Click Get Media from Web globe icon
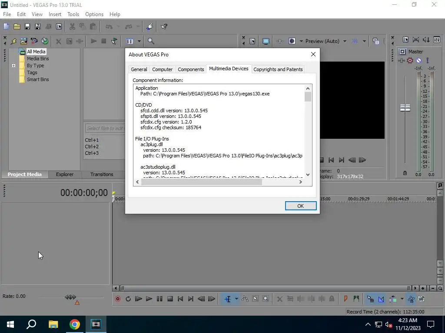The image size is (445, 333). pyautogui.click(x=45, y=41)
